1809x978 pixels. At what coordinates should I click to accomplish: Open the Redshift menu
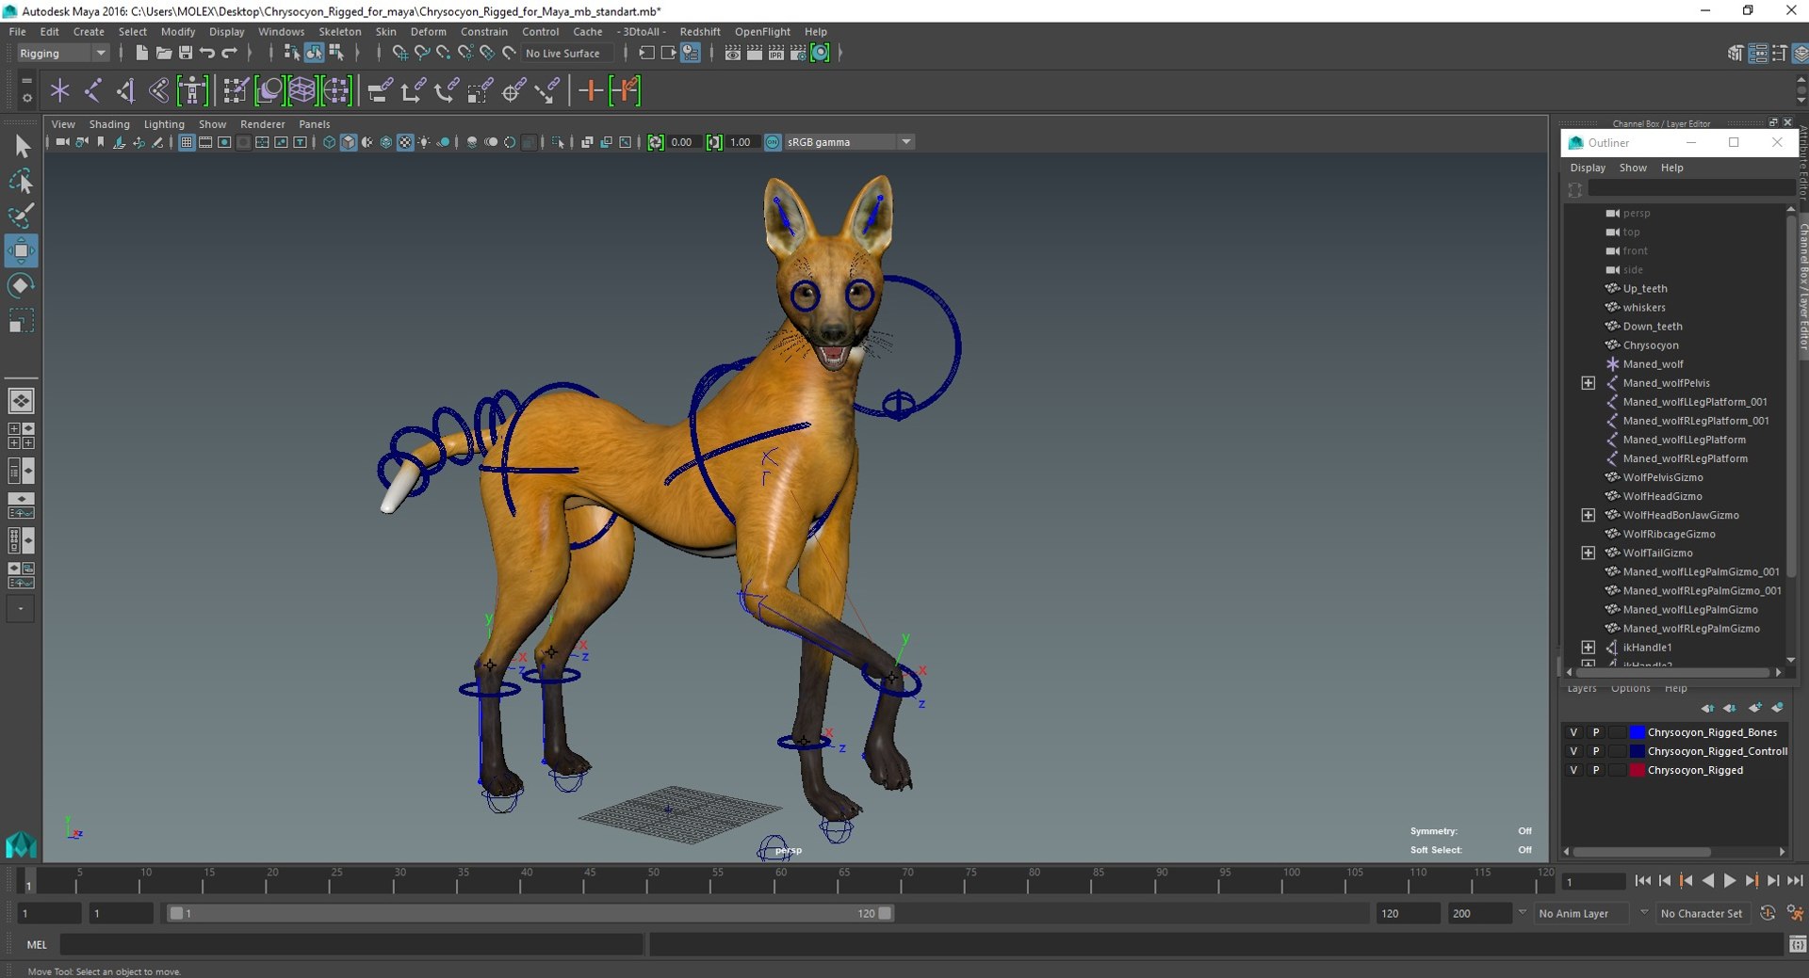click(x=700, y=32)
